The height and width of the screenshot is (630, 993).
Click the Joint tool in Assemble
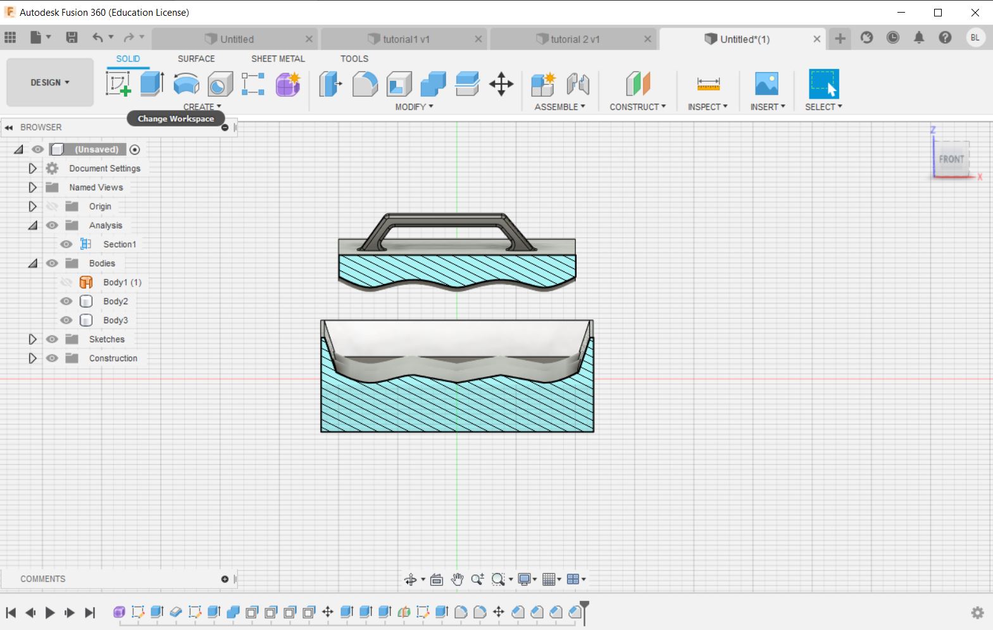point(578,83)
